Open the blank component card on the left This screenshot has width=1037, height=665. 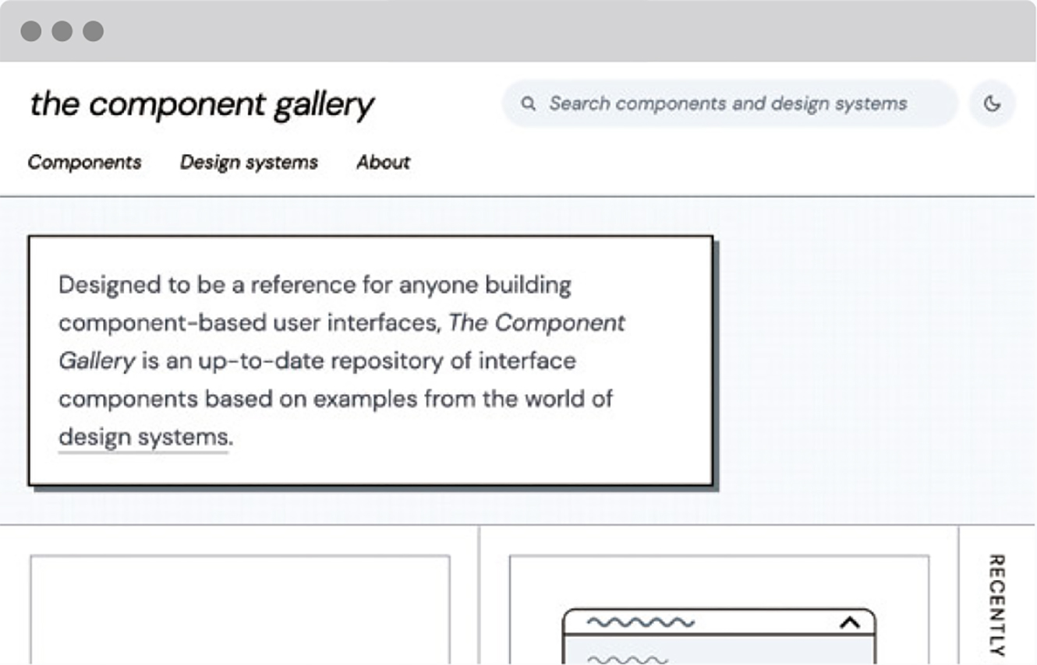(240, 609)
